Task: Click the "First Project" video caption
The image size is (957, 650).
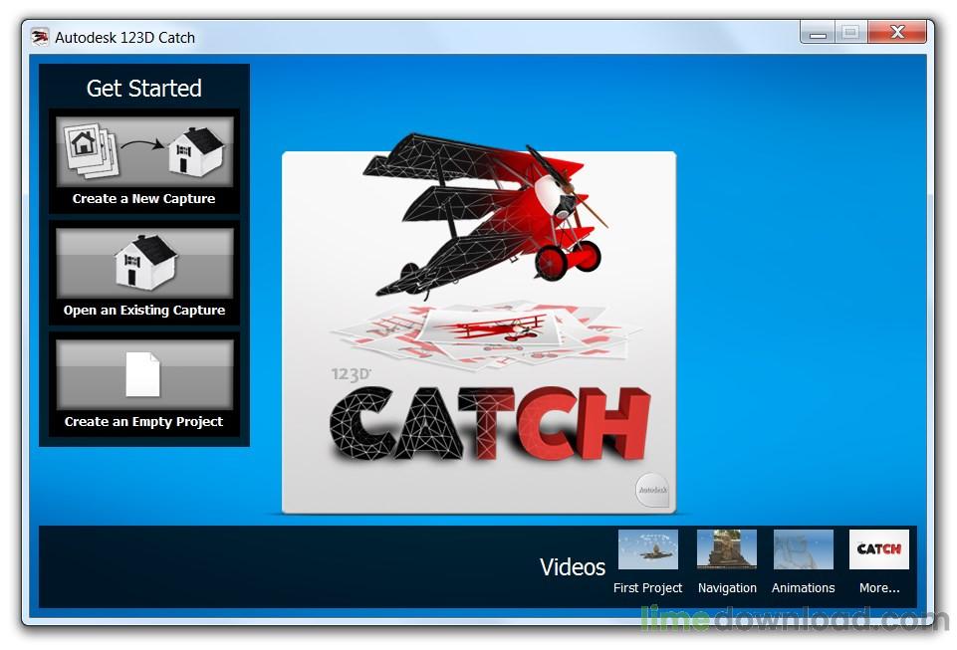Action: click(x=647, y=588)
